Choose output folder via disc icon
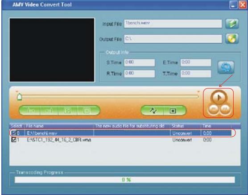This screenshot has height=195, width=248. [232, 39]
